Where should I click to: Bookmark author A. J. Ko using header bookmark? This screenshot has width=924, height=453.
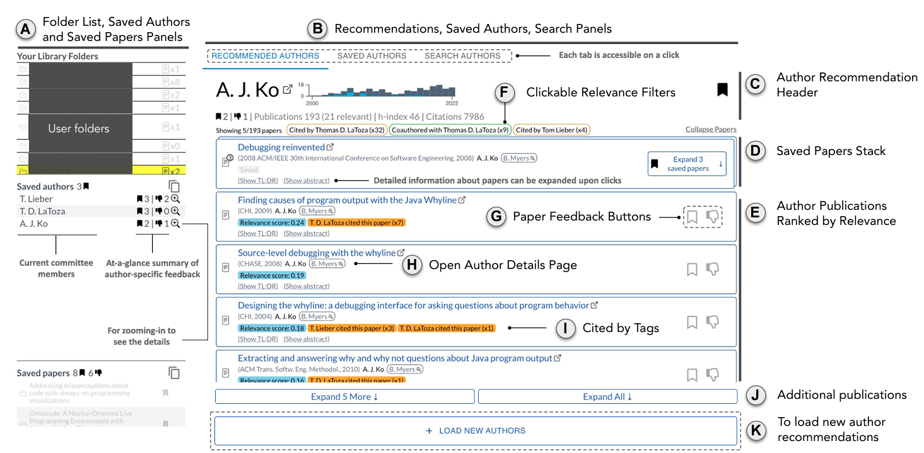pos(722,89)
